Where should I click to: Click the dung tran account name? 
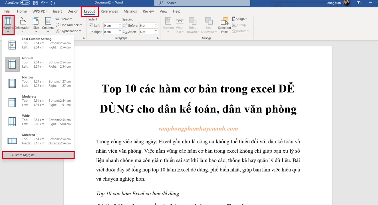click(x=334, y=3)
